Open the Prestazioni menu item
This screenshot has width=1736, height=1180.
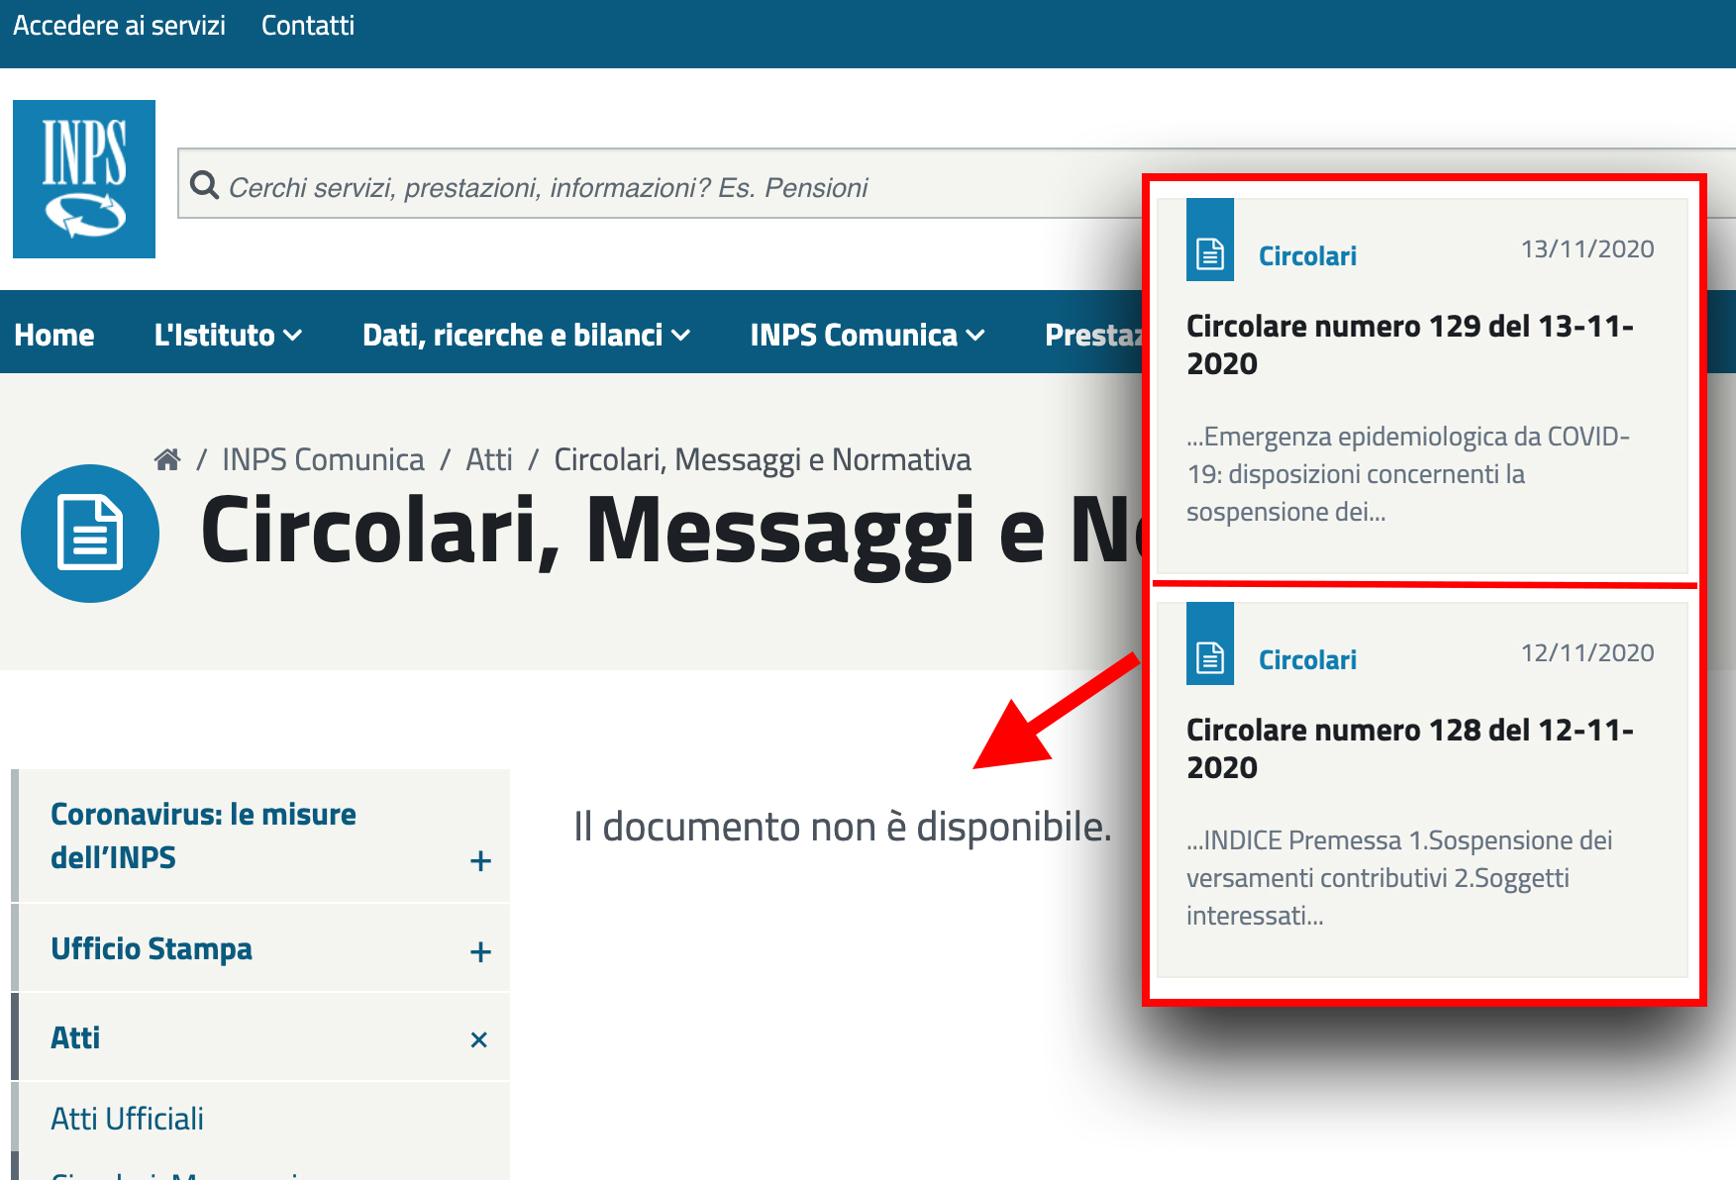tap(1093, 335)
